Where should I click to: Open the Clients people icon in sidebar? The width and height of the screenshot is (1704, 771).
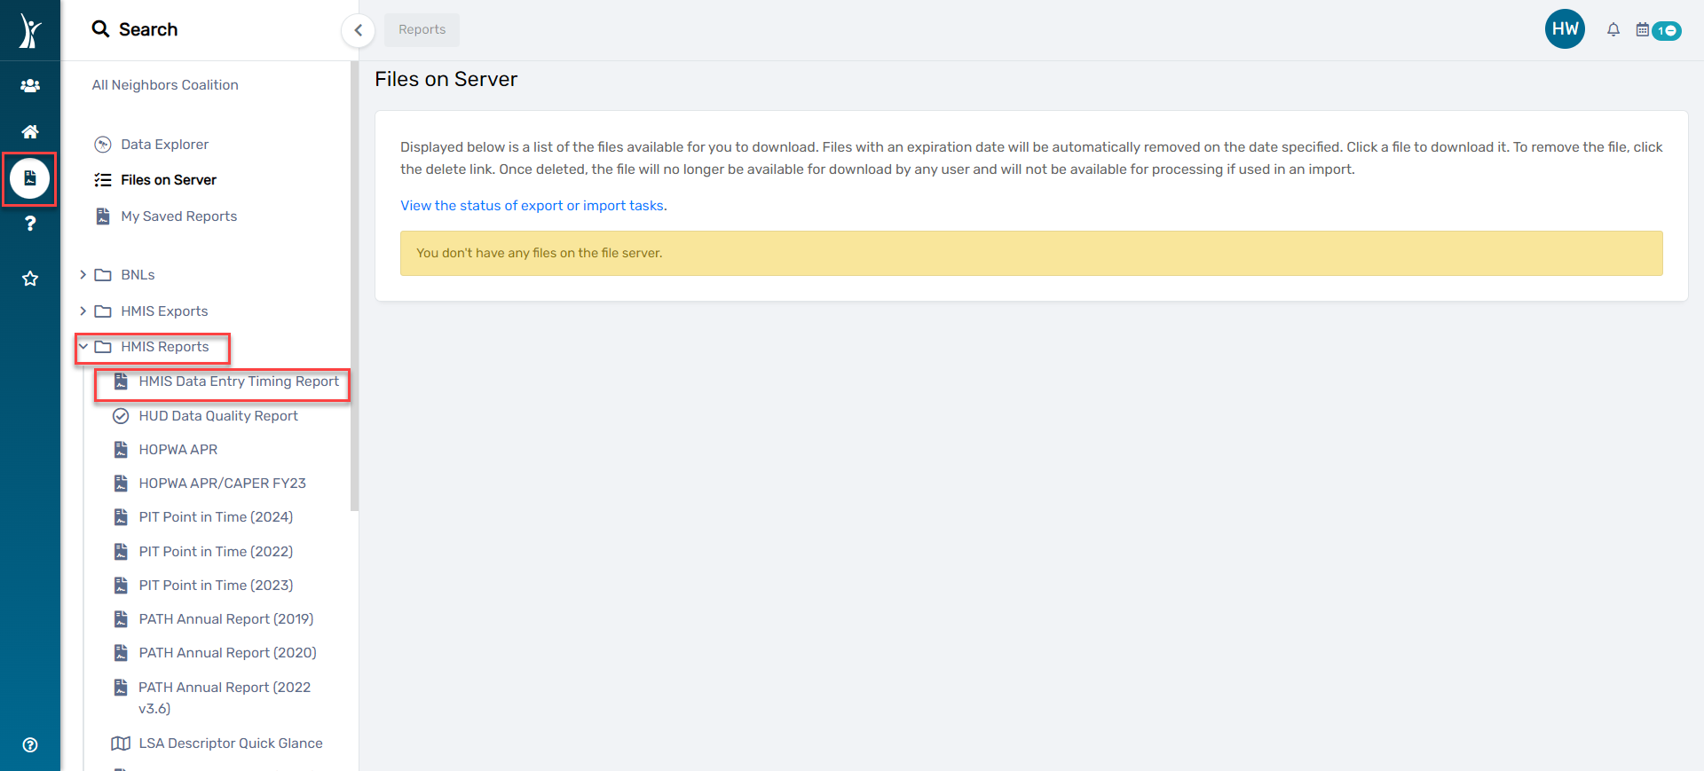coord(30,86)
